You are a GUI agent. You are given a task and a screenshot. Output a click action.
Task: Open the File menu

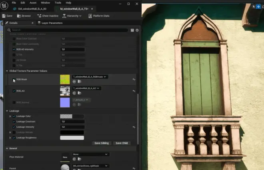14,3
